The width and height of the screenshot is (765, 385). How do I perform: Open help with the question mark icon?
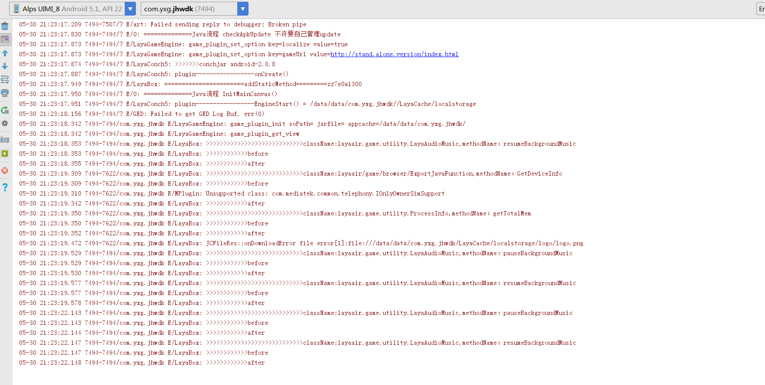pyautogui.click(x=5, y=187)
